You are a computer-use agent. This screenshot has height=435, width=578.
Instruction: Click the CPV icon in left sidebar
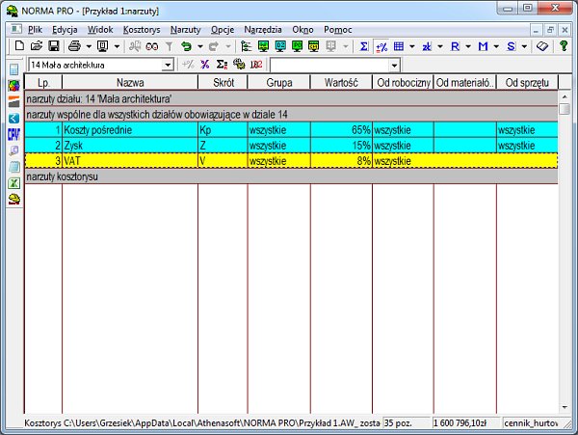pos(13,134)
